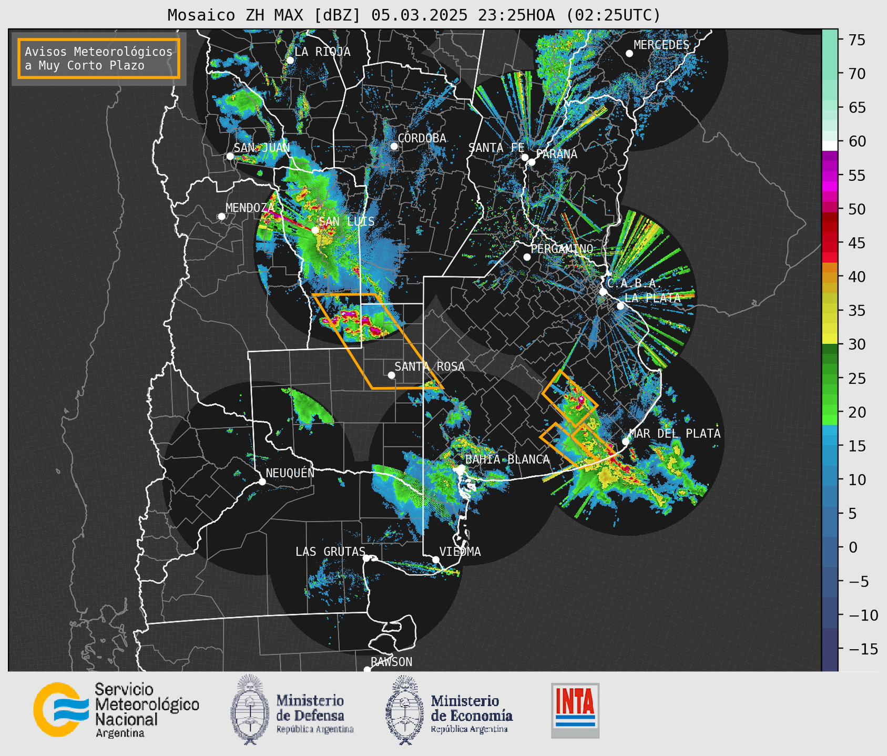Click the Avisos Meteorológicos a Muy Corto Plazo legend box
The width and height of the screenshot is (887, 756).
tap(99, 58)
